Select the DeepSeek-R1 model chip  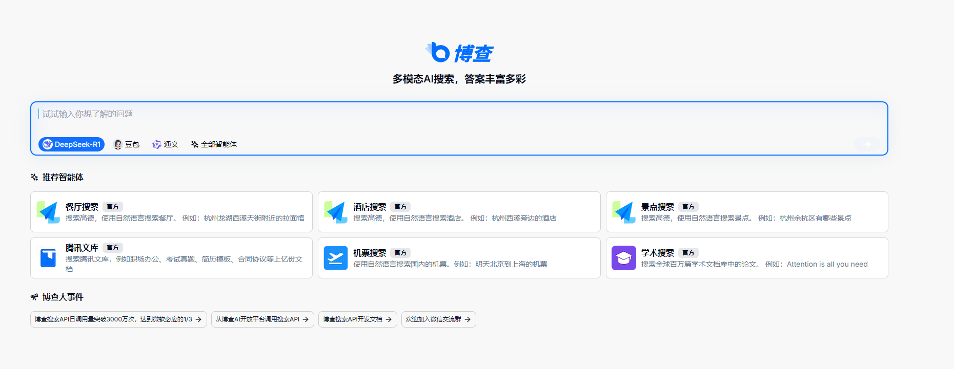(71, 144)
